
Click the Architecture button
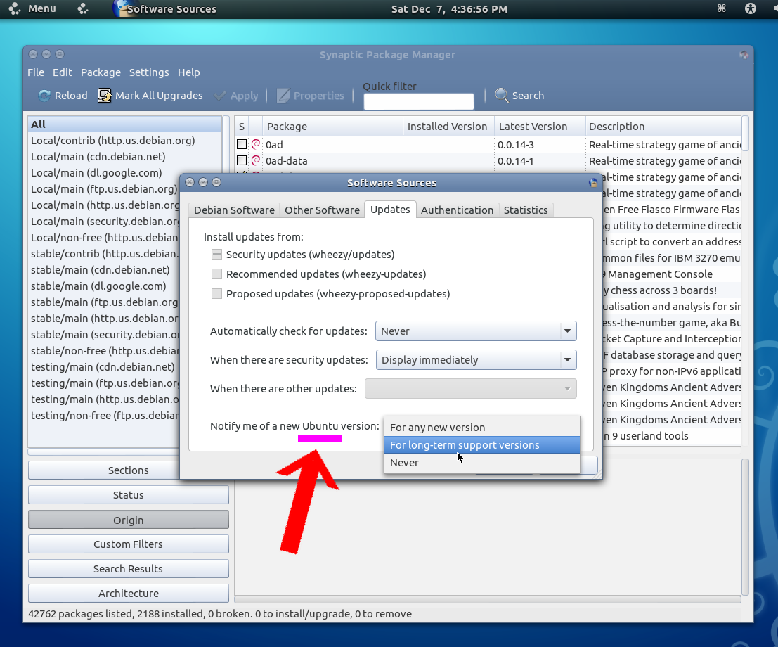click(x=129, y=594)
